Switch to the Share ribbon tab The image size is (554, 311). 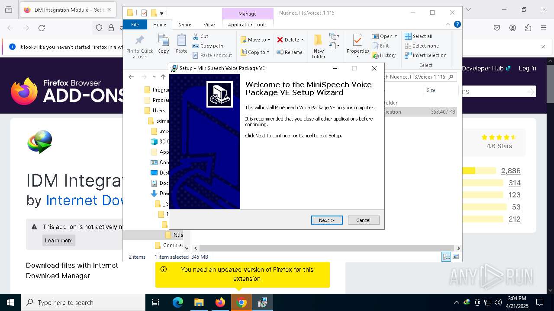pos(185,25)
